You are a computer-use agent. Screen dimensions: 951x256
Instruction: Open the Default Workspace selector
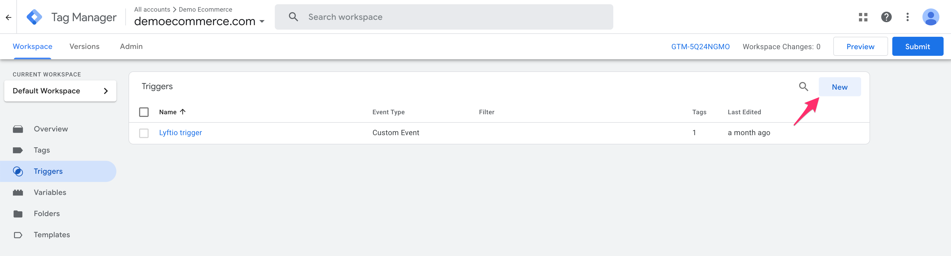(60, 91)
